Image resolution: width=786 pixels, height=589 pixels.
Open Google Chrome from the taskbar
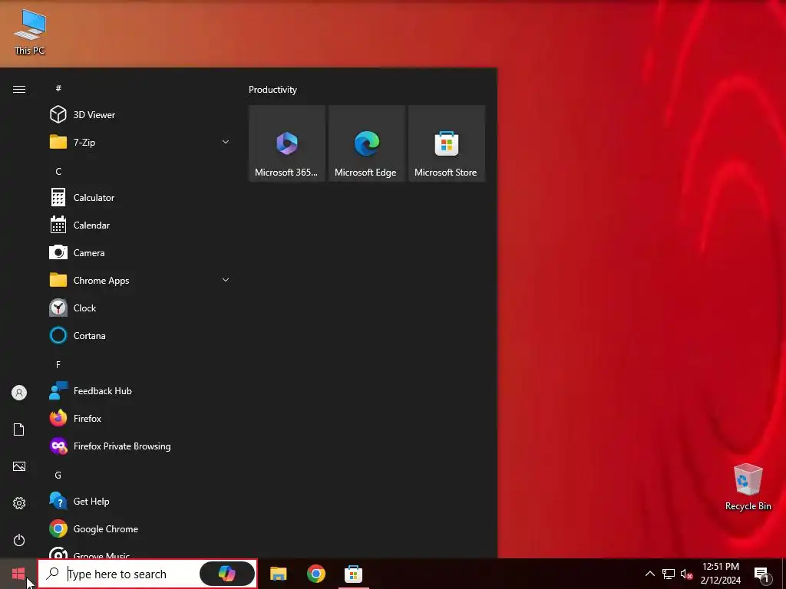tap(315, 574)
